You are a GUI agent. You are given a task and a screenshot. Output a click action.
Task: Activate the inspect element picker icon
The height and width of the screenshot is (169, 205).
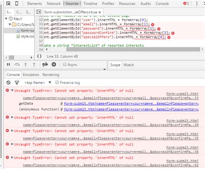[x=9, y=3]
